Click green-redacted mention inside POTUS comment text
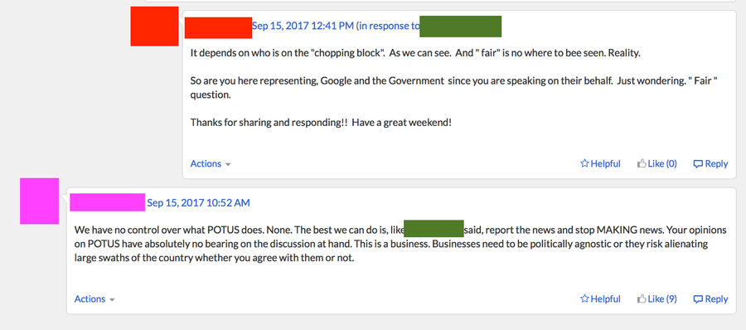 (434, 229)
